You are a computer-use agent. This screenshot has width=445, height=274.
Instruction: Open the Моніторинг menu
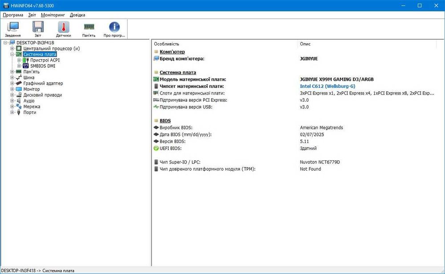click(x=53, y=15)
